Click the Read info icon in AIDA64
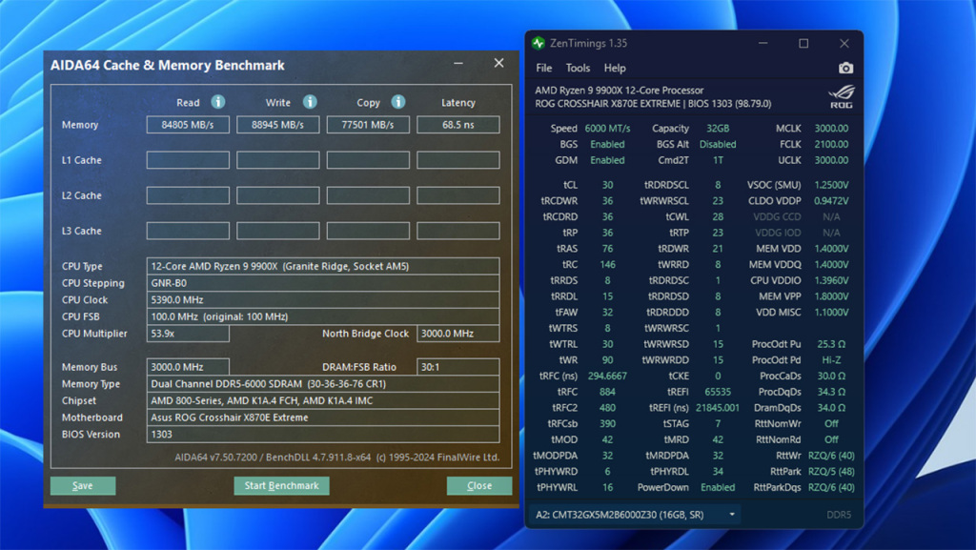This screenshot has height=550, width=976. [218, 102]
